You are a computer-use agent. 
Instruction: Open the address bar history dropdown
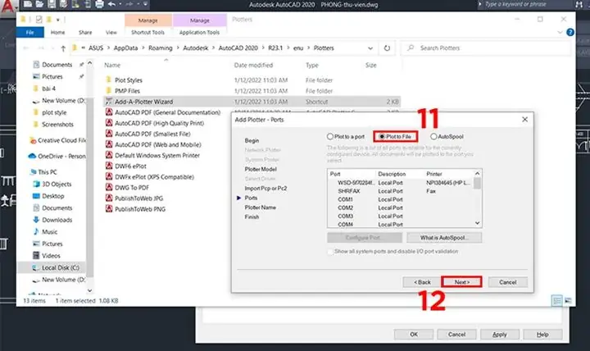[x=370, y=48]
